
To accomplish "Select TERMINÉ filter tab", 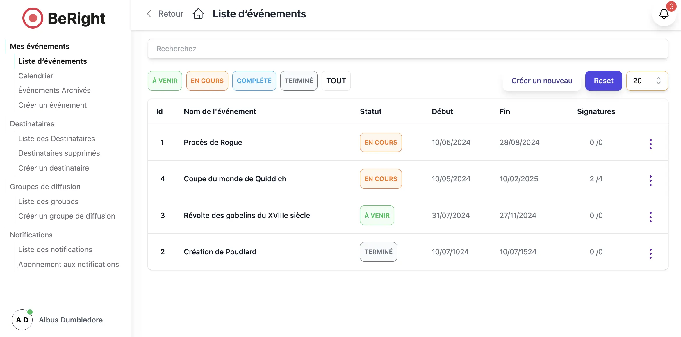I will point(299,80).
